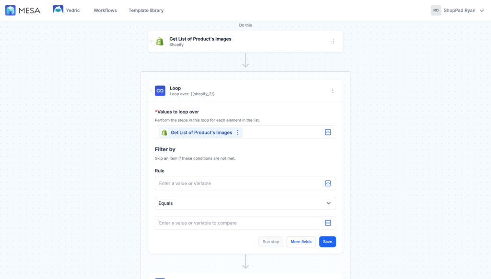Open the Template library
The image size is (491, 279).
(146, 10)
